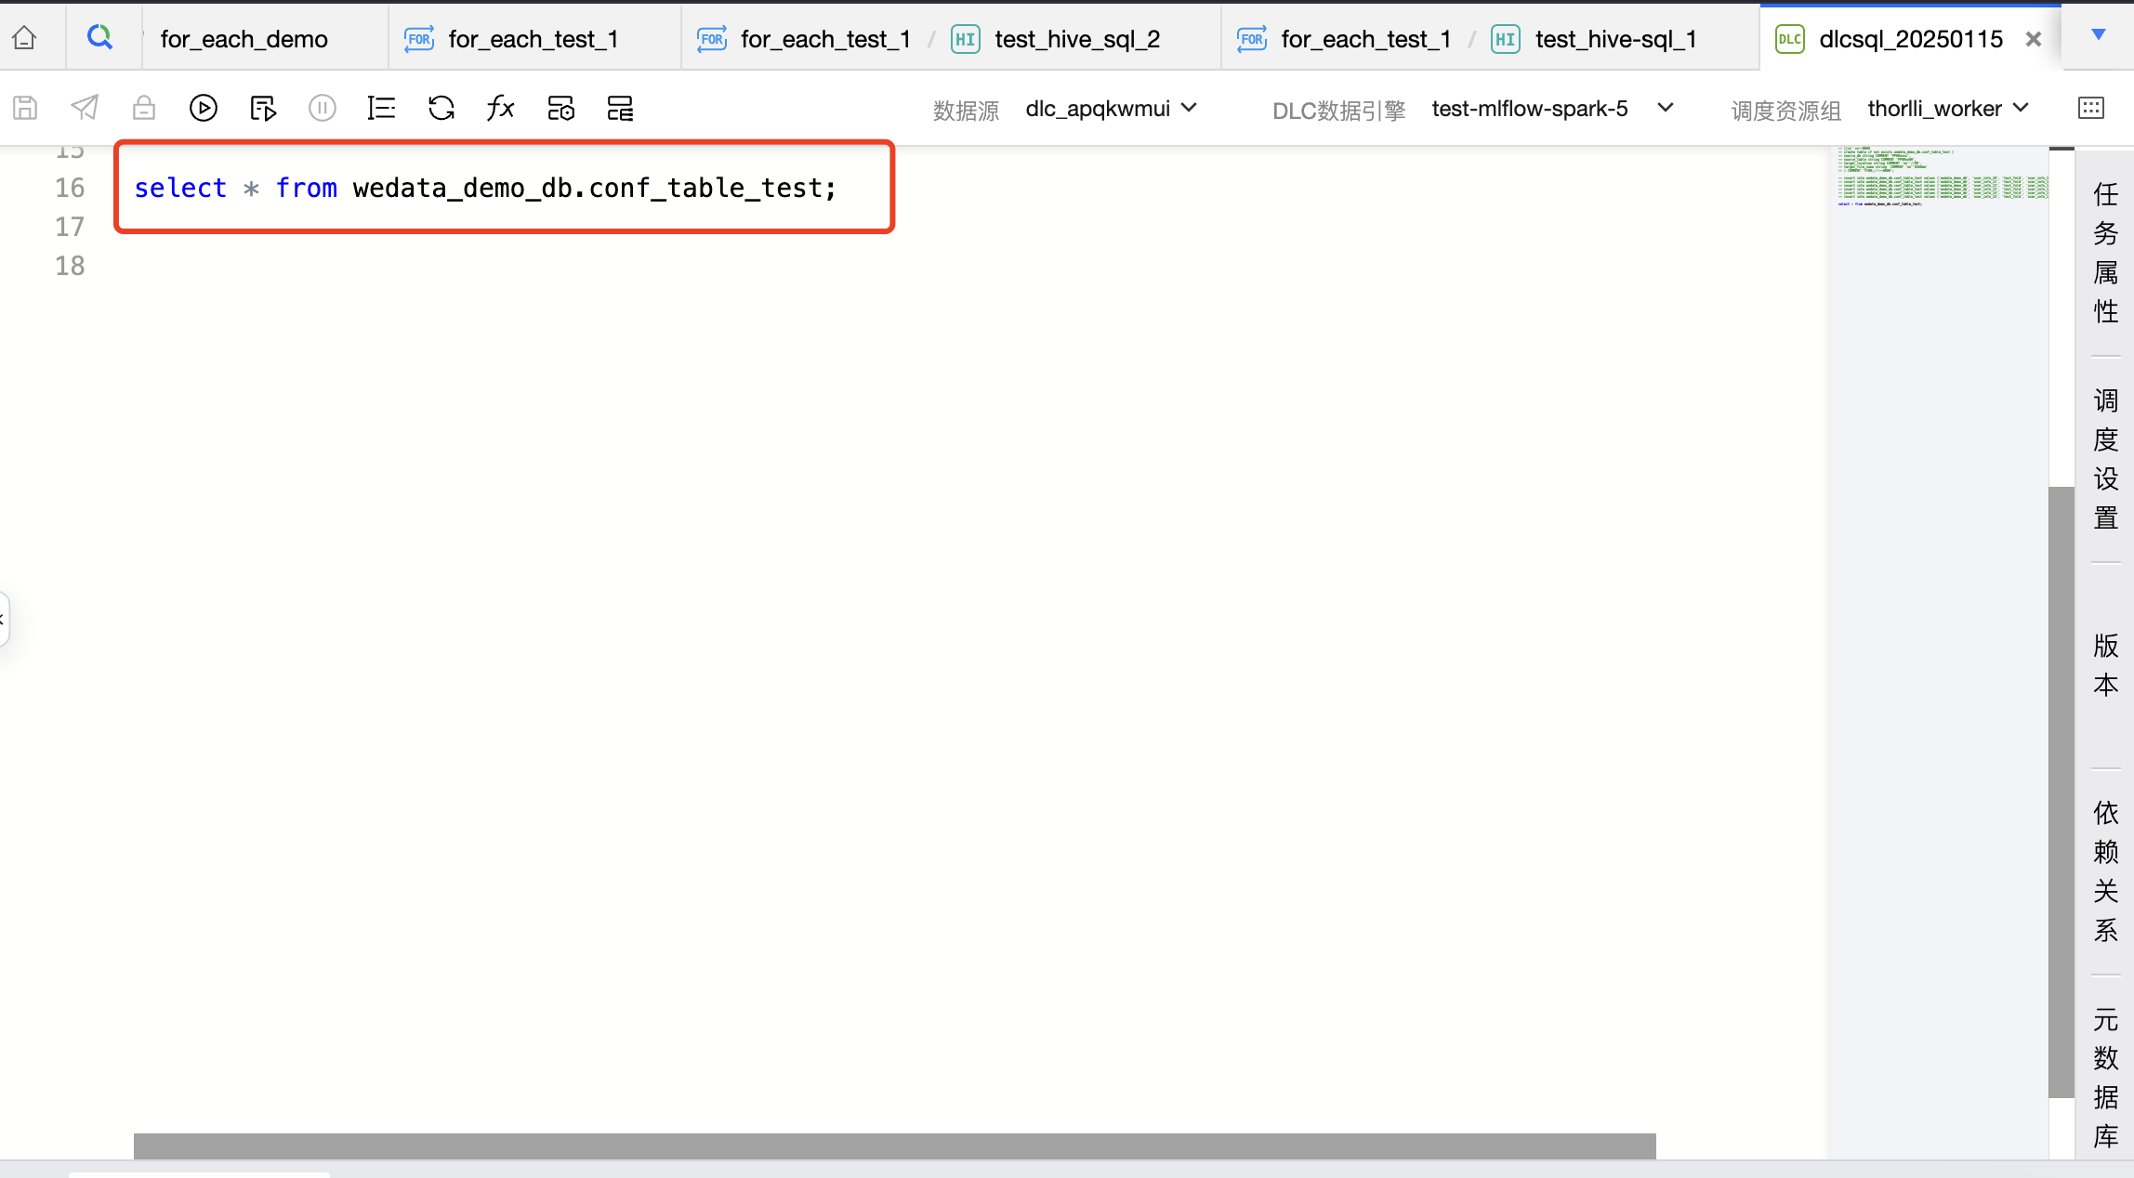Click the pause icon in toolbar
The image size is (2134, 1178).
[322, 109]
